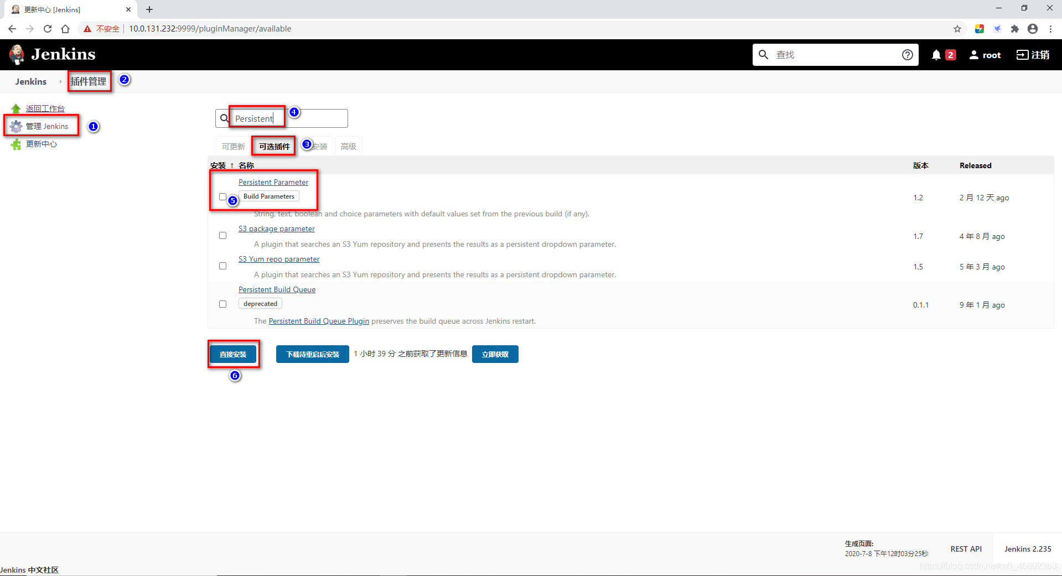1062x576 pixels.
Task: Click the 立即获取 button
Action: pyautogui.click(x=495, y=354)
